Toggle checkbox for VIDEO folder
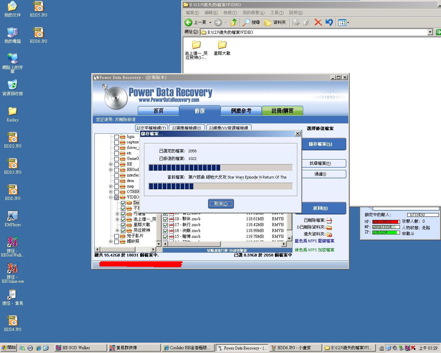441x353 pixels. pos(116,198)
